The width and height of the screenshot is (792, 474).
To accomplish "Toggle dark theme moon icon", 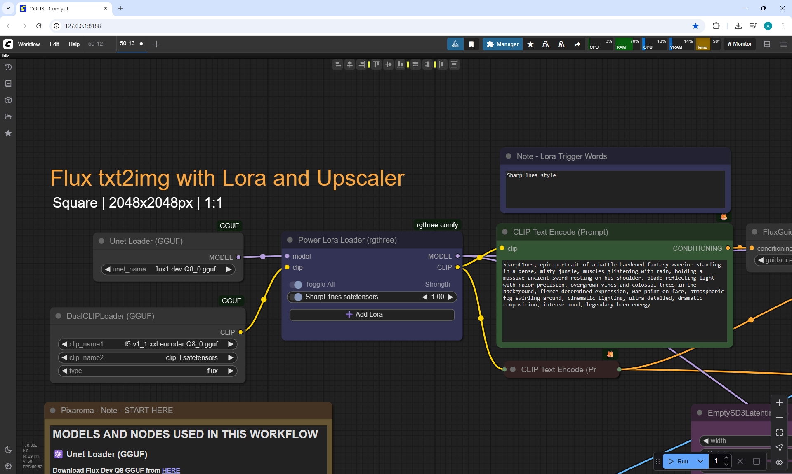I will (8, 450).
